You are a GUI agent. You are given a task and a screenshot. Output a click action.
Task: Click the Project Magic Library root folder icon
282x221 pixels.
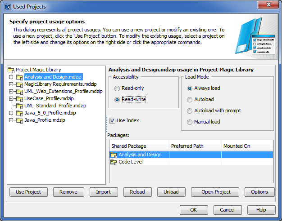[x=11, y=70]
